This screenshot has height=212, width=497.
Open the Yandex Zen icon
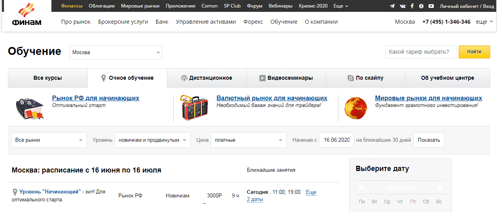tap(421, 6)
